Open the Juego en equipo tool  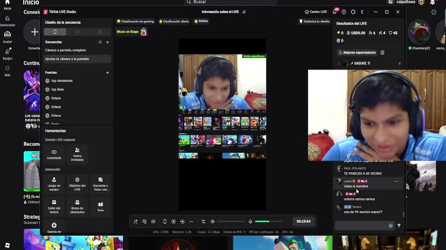pyautogui.click(x=54, y=184)
